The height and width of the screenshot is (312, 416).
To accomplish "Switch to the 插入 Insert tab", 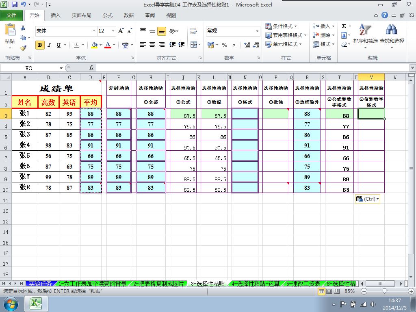I will coord(55,15).
